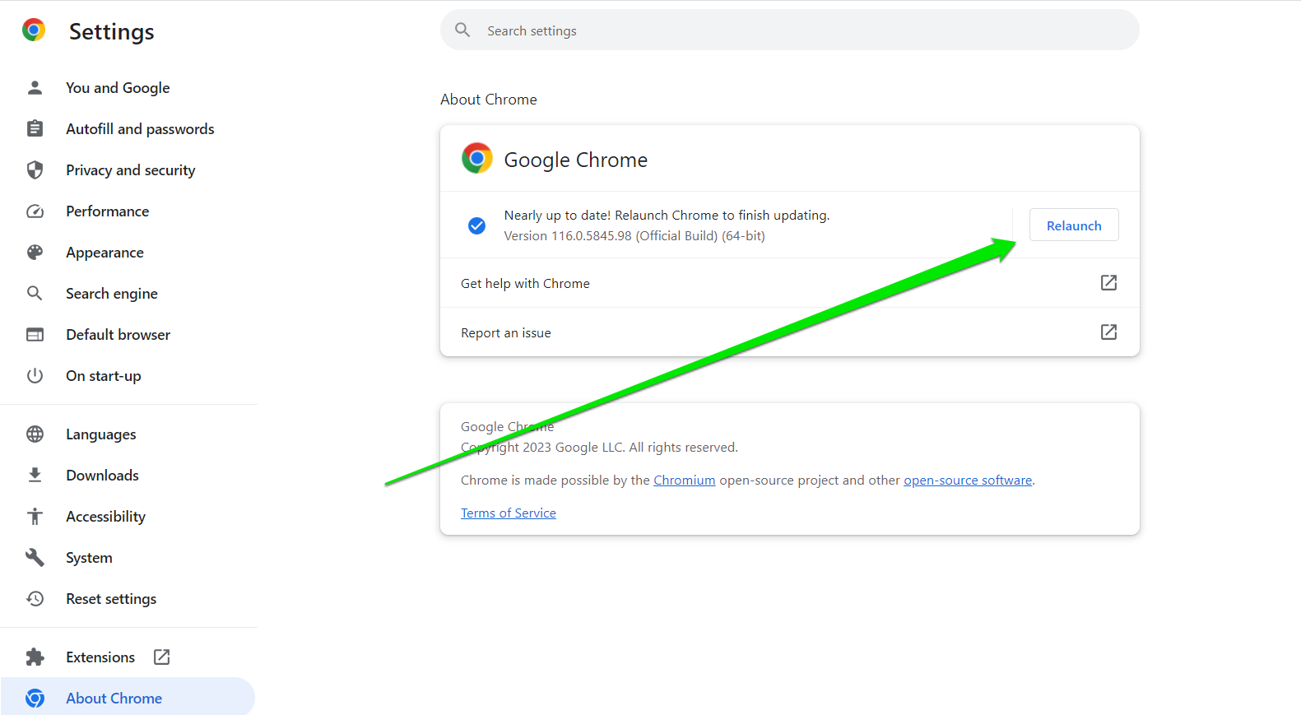Select Search engine in sidebar
Screen dimensions: 1301x715
click(x=111, y=294)
